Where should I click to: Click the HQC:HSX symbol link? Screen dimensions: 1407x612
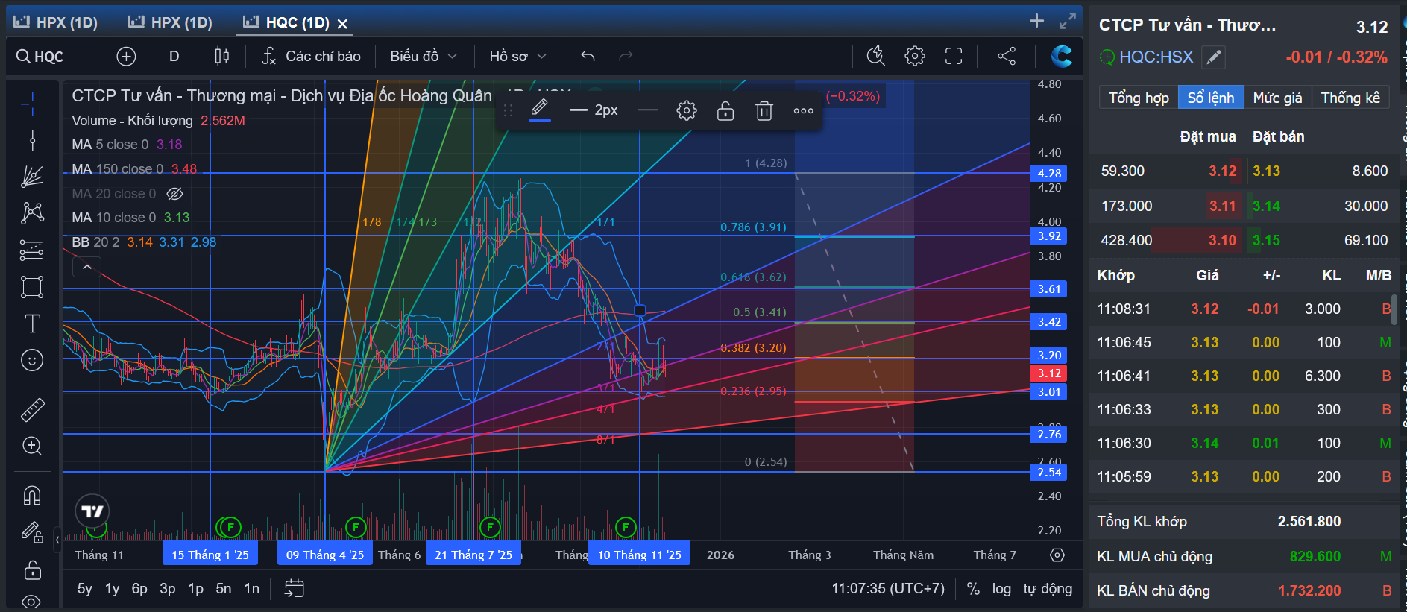tap(1156, 57)
